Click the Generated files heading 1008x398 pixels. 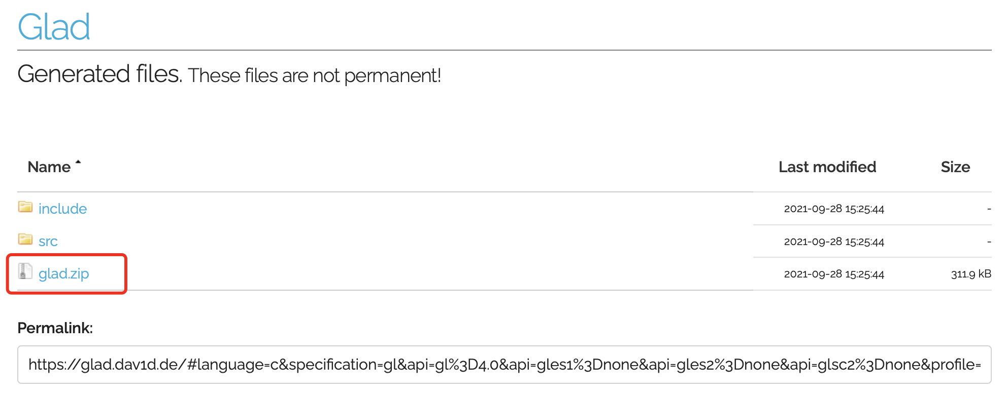point(99,74)
